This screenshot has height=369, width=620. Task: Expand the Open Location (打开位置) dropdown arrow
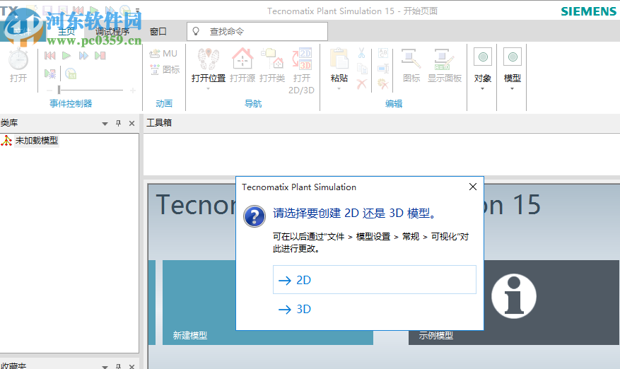209,88
